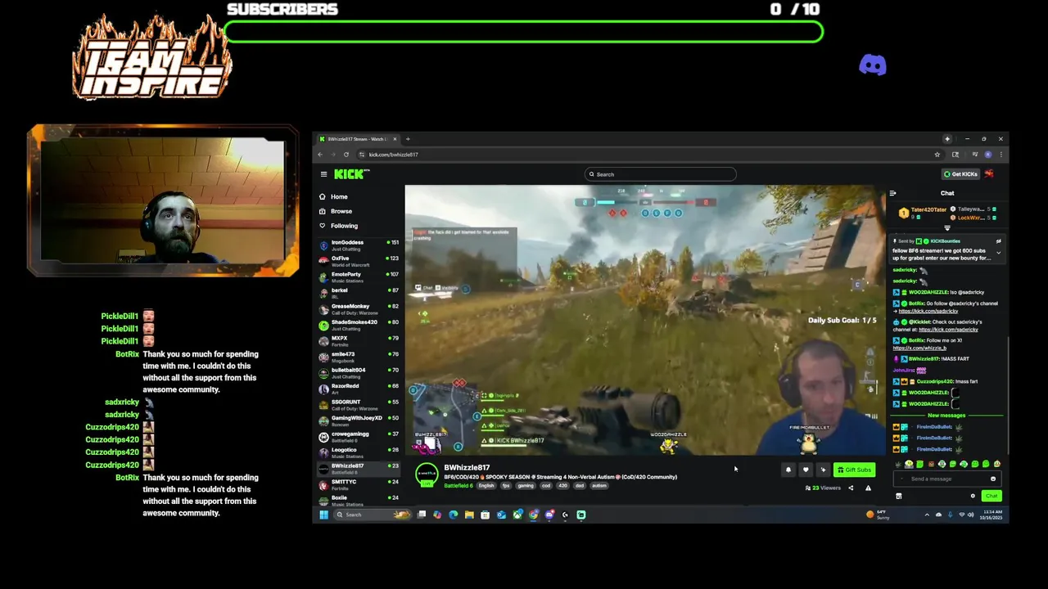Expand the gift leaderboard arrow

pos(947,228)
